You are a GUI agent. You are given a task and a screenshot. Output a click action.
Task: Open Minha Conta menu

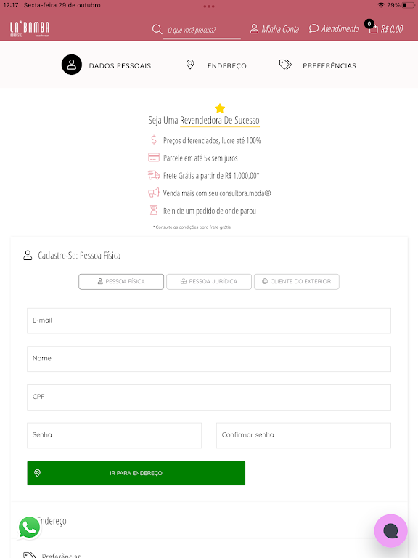[274, 29]
